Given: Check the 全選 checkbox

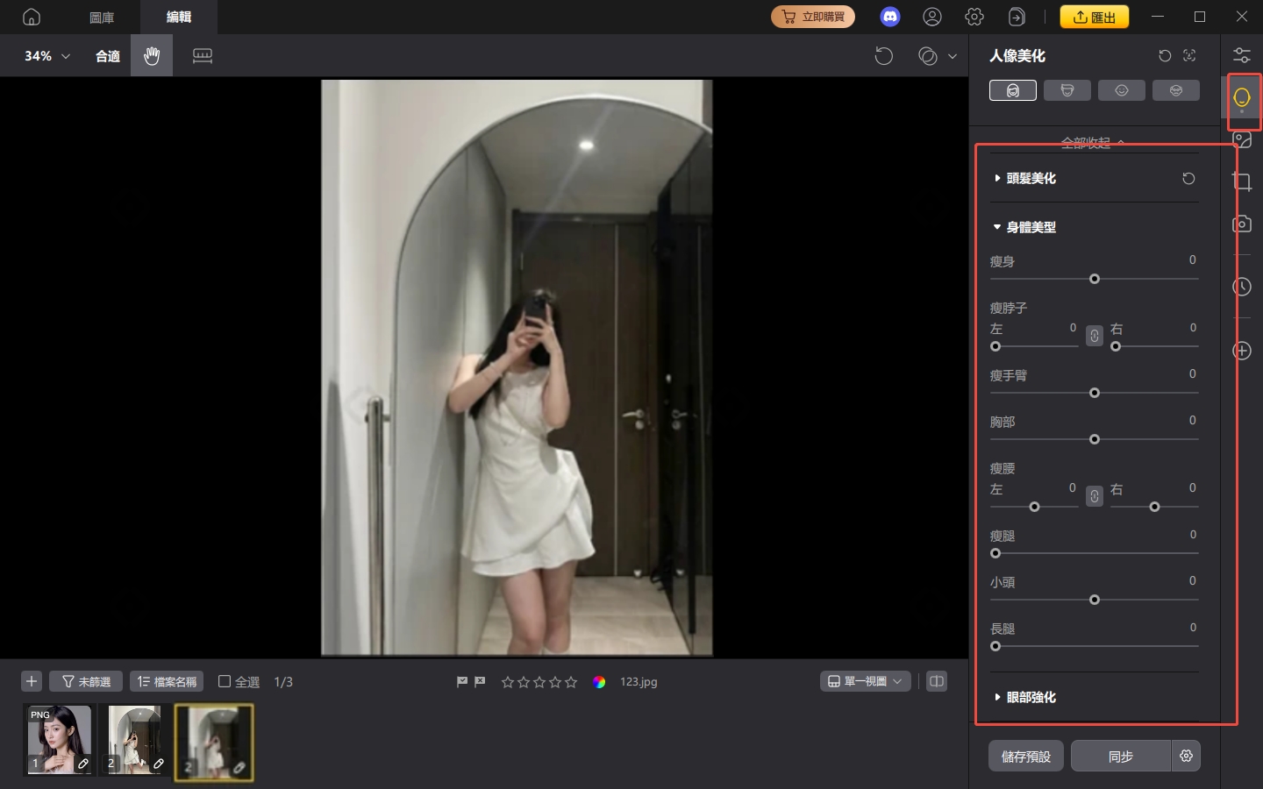Looking at the screenshot, I should click(x=225, y=681).
